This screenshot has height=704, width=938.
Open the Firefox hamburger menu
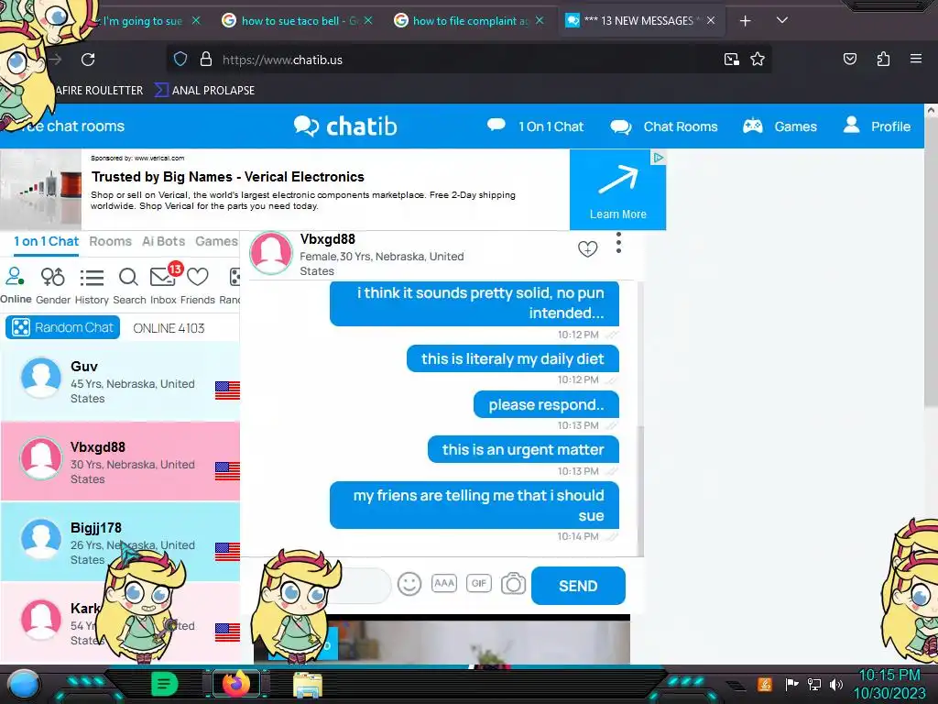[x=916, y=59]
